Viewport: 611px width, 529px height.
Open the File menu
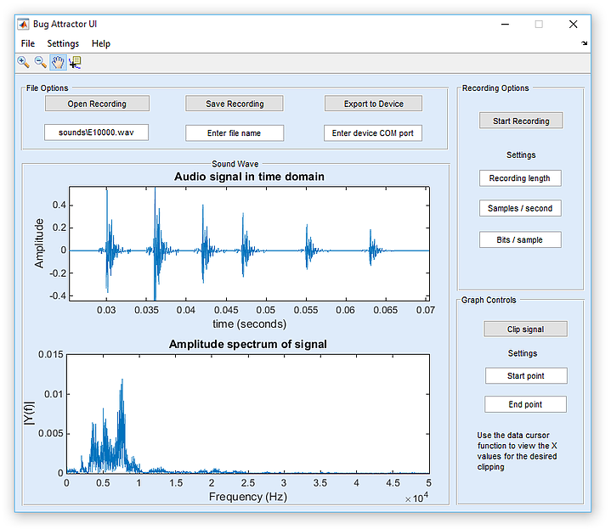click(28, 43)
